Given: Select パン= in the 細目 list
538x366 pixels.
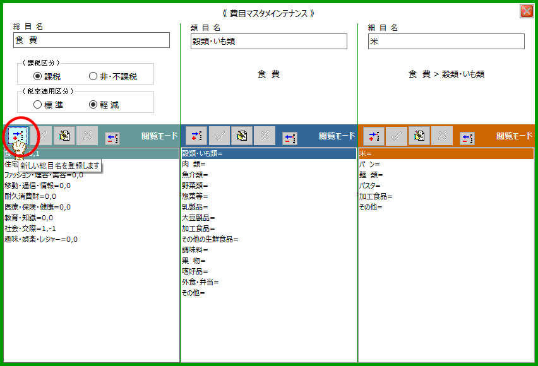Looking at the screenshot, I should click(x=446, y=164).
